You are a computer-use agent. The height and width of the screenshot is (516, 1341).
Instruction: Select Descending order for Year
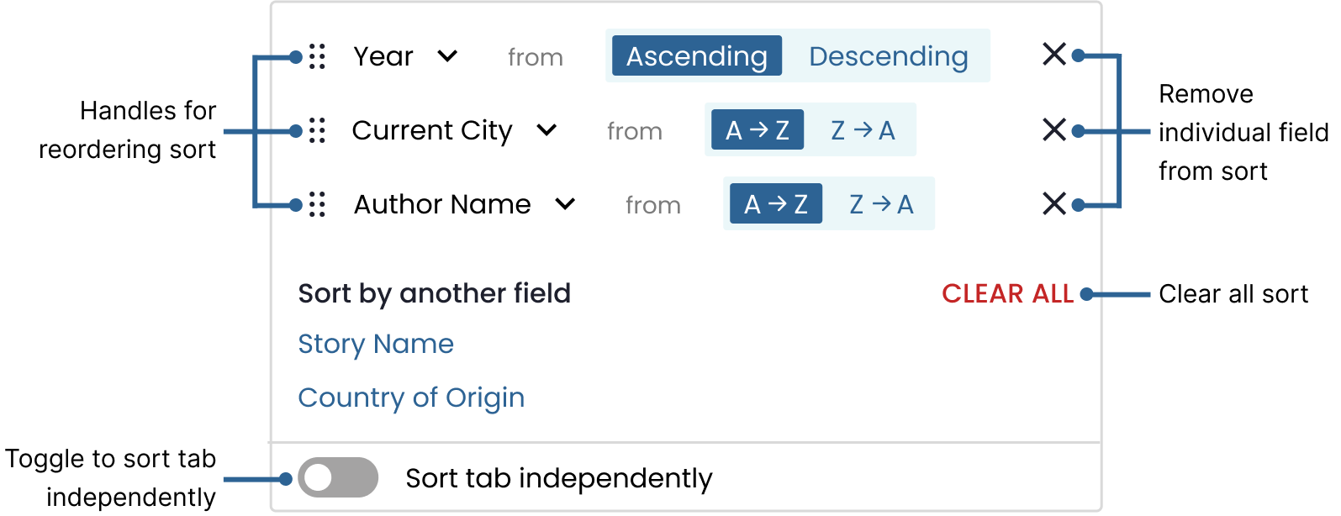888,55
